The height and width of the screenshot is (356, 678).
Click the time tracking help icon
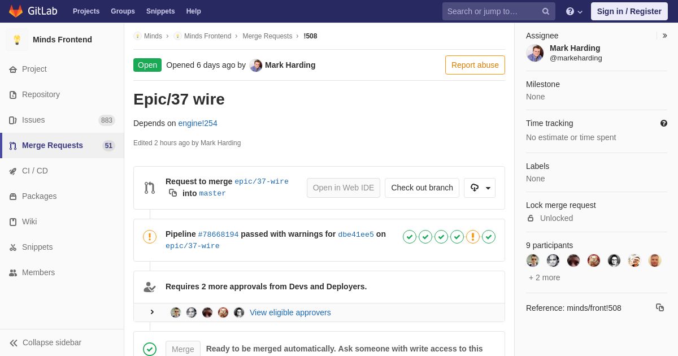click(664, 123)
